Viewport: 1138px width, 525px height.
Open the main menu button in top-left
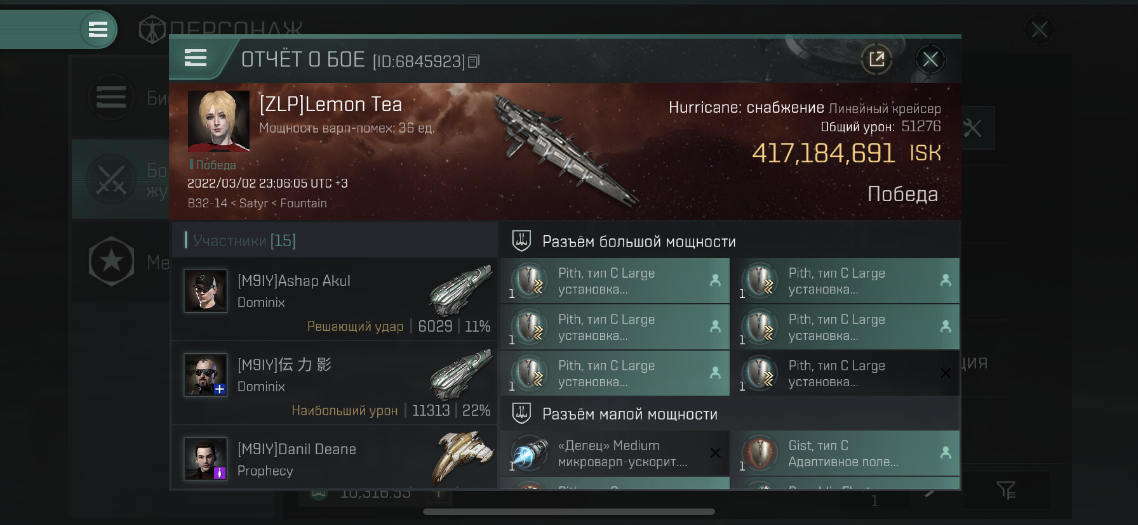pos(98,29)
